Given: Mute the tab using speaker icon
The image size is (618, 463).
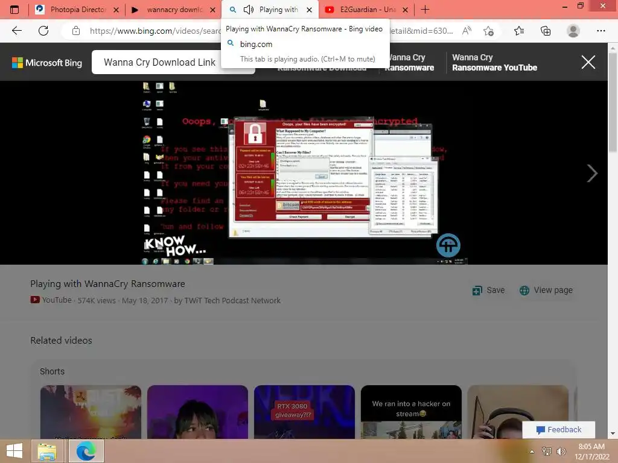Looking at the screenshot, I should [x=248, y=10].
